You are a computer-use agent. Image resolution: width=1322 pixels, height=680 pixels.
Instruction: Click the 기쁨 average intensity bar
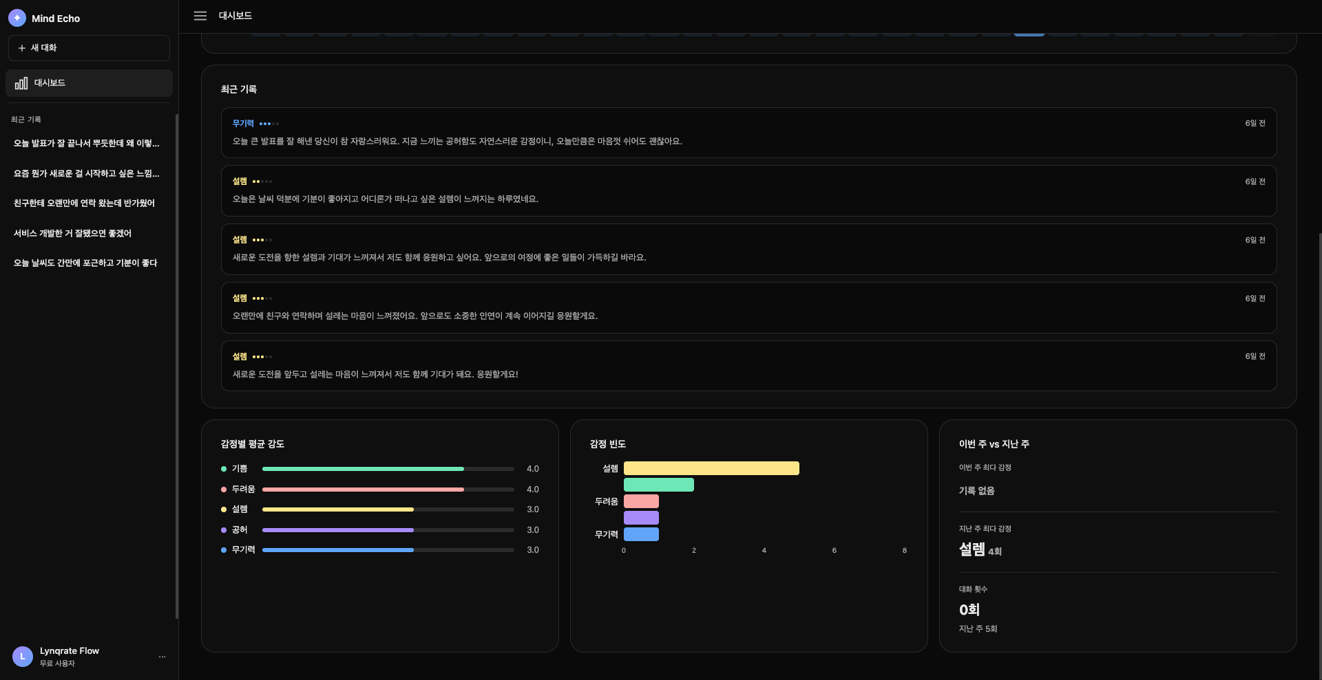click(388, 469)
